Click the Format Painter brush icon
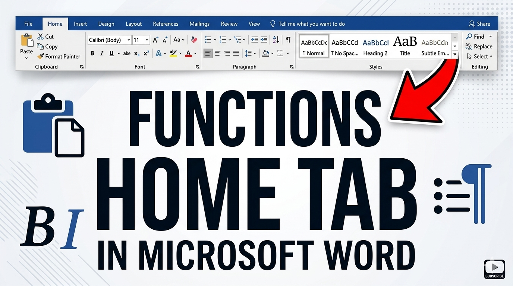 (41, 57)
